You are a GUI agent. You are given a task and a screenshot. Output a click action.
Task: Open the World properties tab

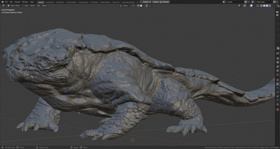(x=277, y=74)
